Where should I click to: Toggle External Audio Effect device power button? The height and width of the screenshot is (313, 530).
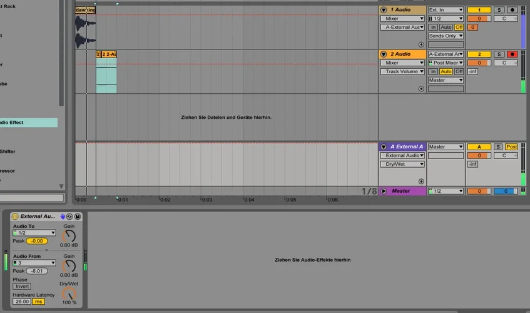(x=15, y=217)
